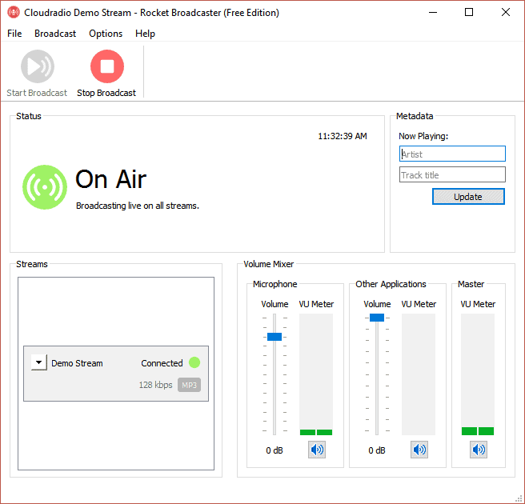Click the grayed Start Broadcast icon
The width and height of the screenshot is (525, 504).
[x=37, y=66]
